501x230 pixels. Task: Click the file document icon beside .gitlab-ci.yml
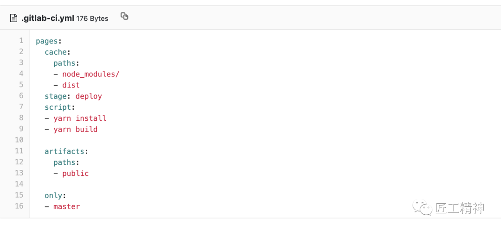coord(13,18)
